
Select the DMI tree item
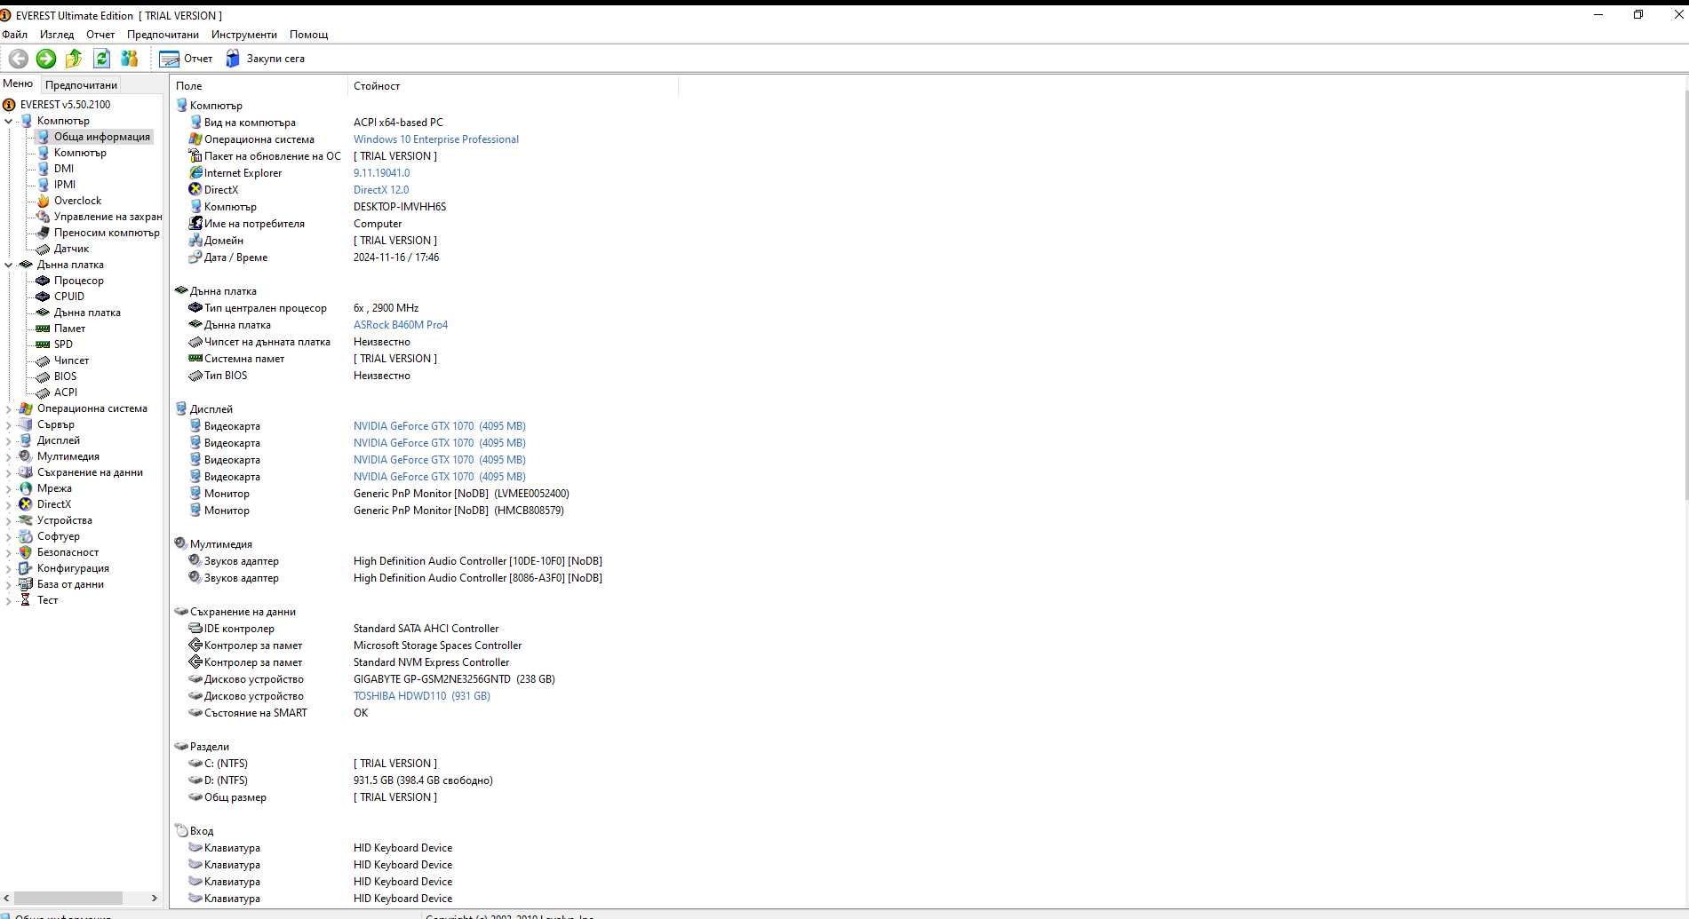pos(64,169)
